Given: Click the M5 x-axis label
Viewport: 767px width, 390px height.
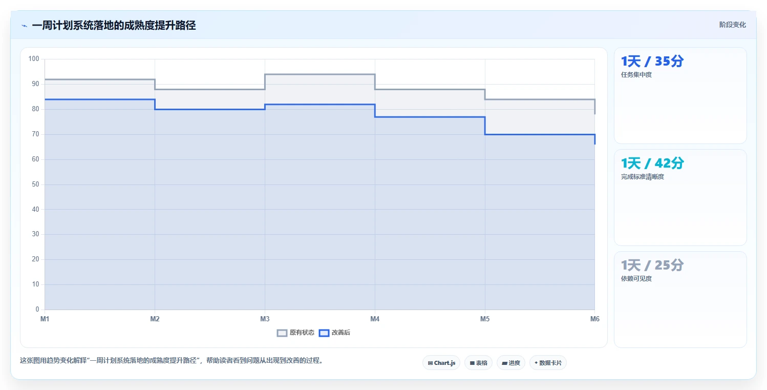Looking at the screenshot, I should coord(485,319).
